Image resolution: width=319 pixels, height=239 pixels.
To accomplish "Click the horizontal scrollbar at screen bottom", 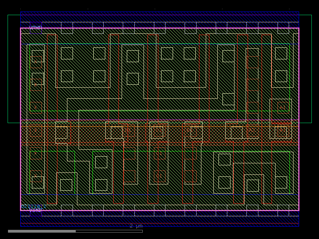I will click(x=44, y=230).
